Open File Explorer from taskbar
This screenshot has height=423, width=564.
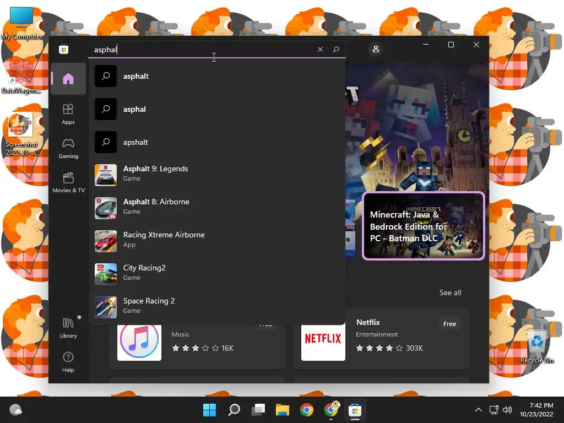coord(283,410)
